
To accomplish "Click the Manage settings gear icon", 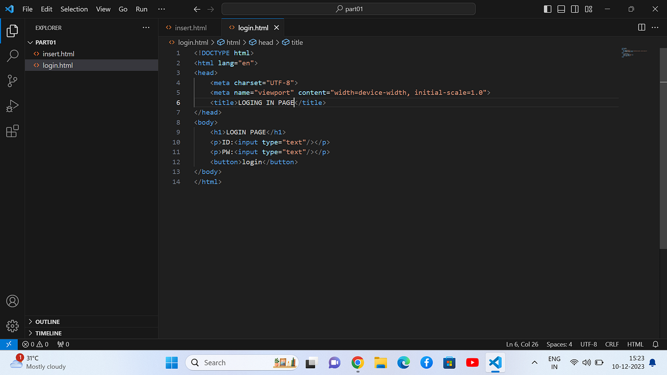I will tap(12, 325).
